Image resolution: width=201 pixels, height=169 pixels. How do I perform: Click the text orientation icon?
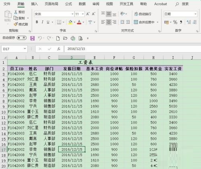(122, 14)
